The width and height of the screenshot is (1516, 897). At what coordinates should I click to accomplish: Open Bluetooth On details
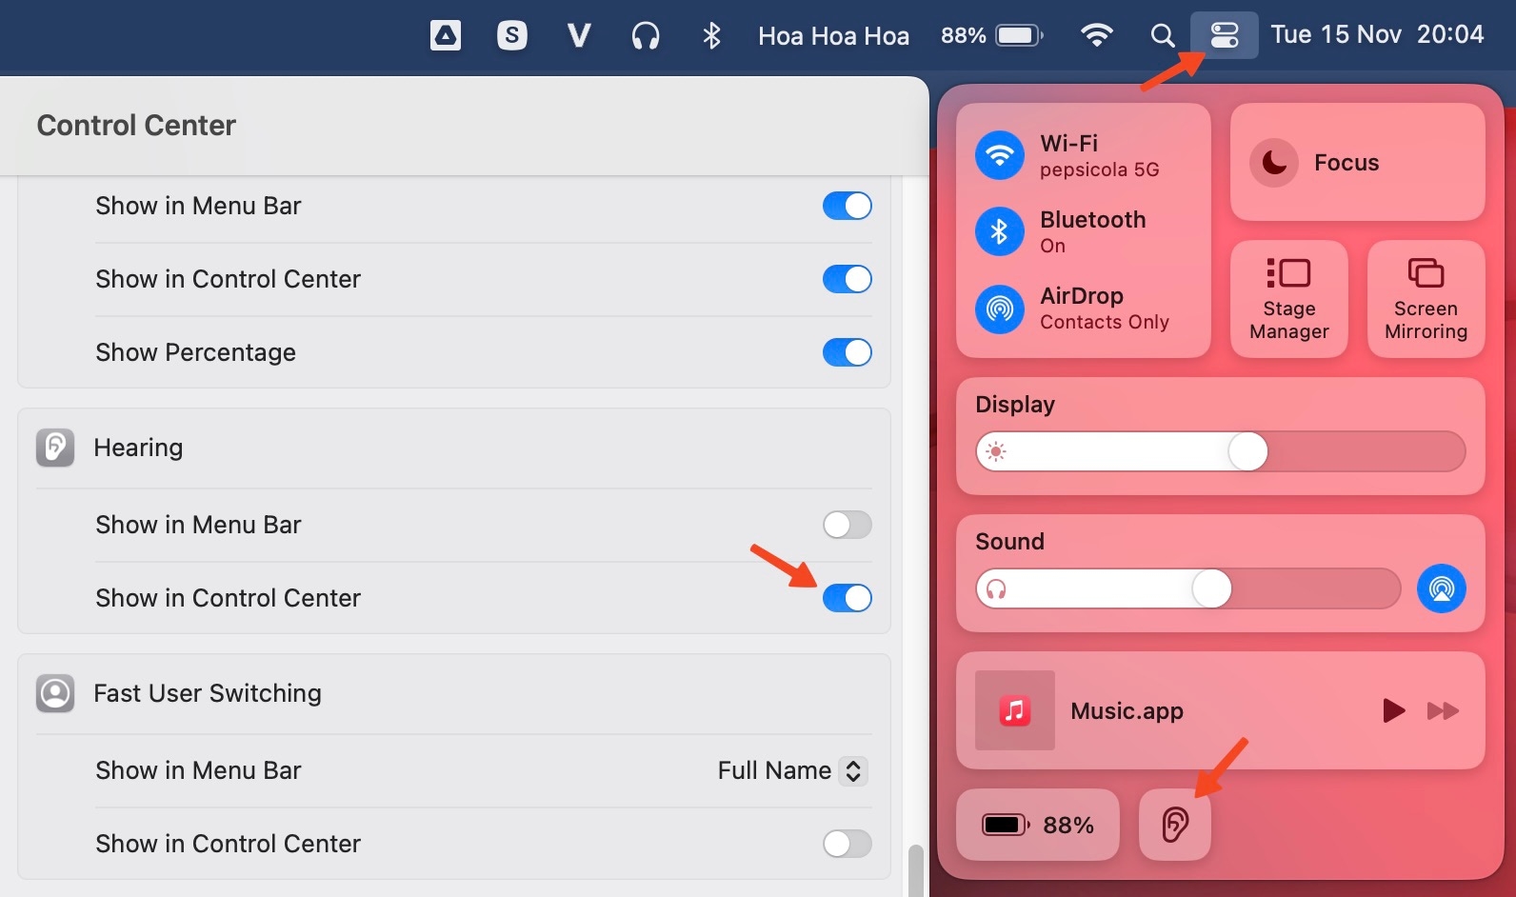(x=1093, y=231)
